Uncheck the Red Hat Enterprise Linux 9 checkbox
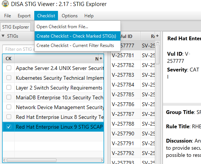The height and width of the screenshot is (164, 201). coord(9,127)
